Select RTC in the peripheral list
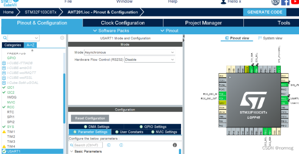 click(11, 112)
